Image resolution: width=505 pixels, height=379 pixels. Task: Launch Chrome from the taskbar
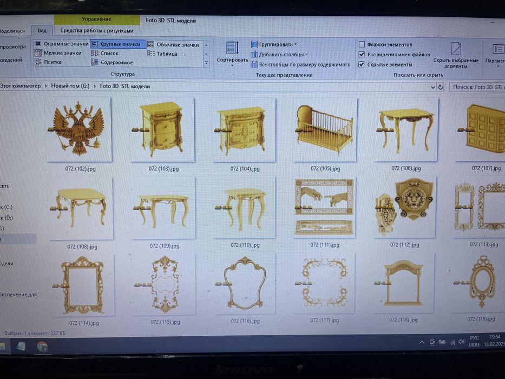point(42,347)
